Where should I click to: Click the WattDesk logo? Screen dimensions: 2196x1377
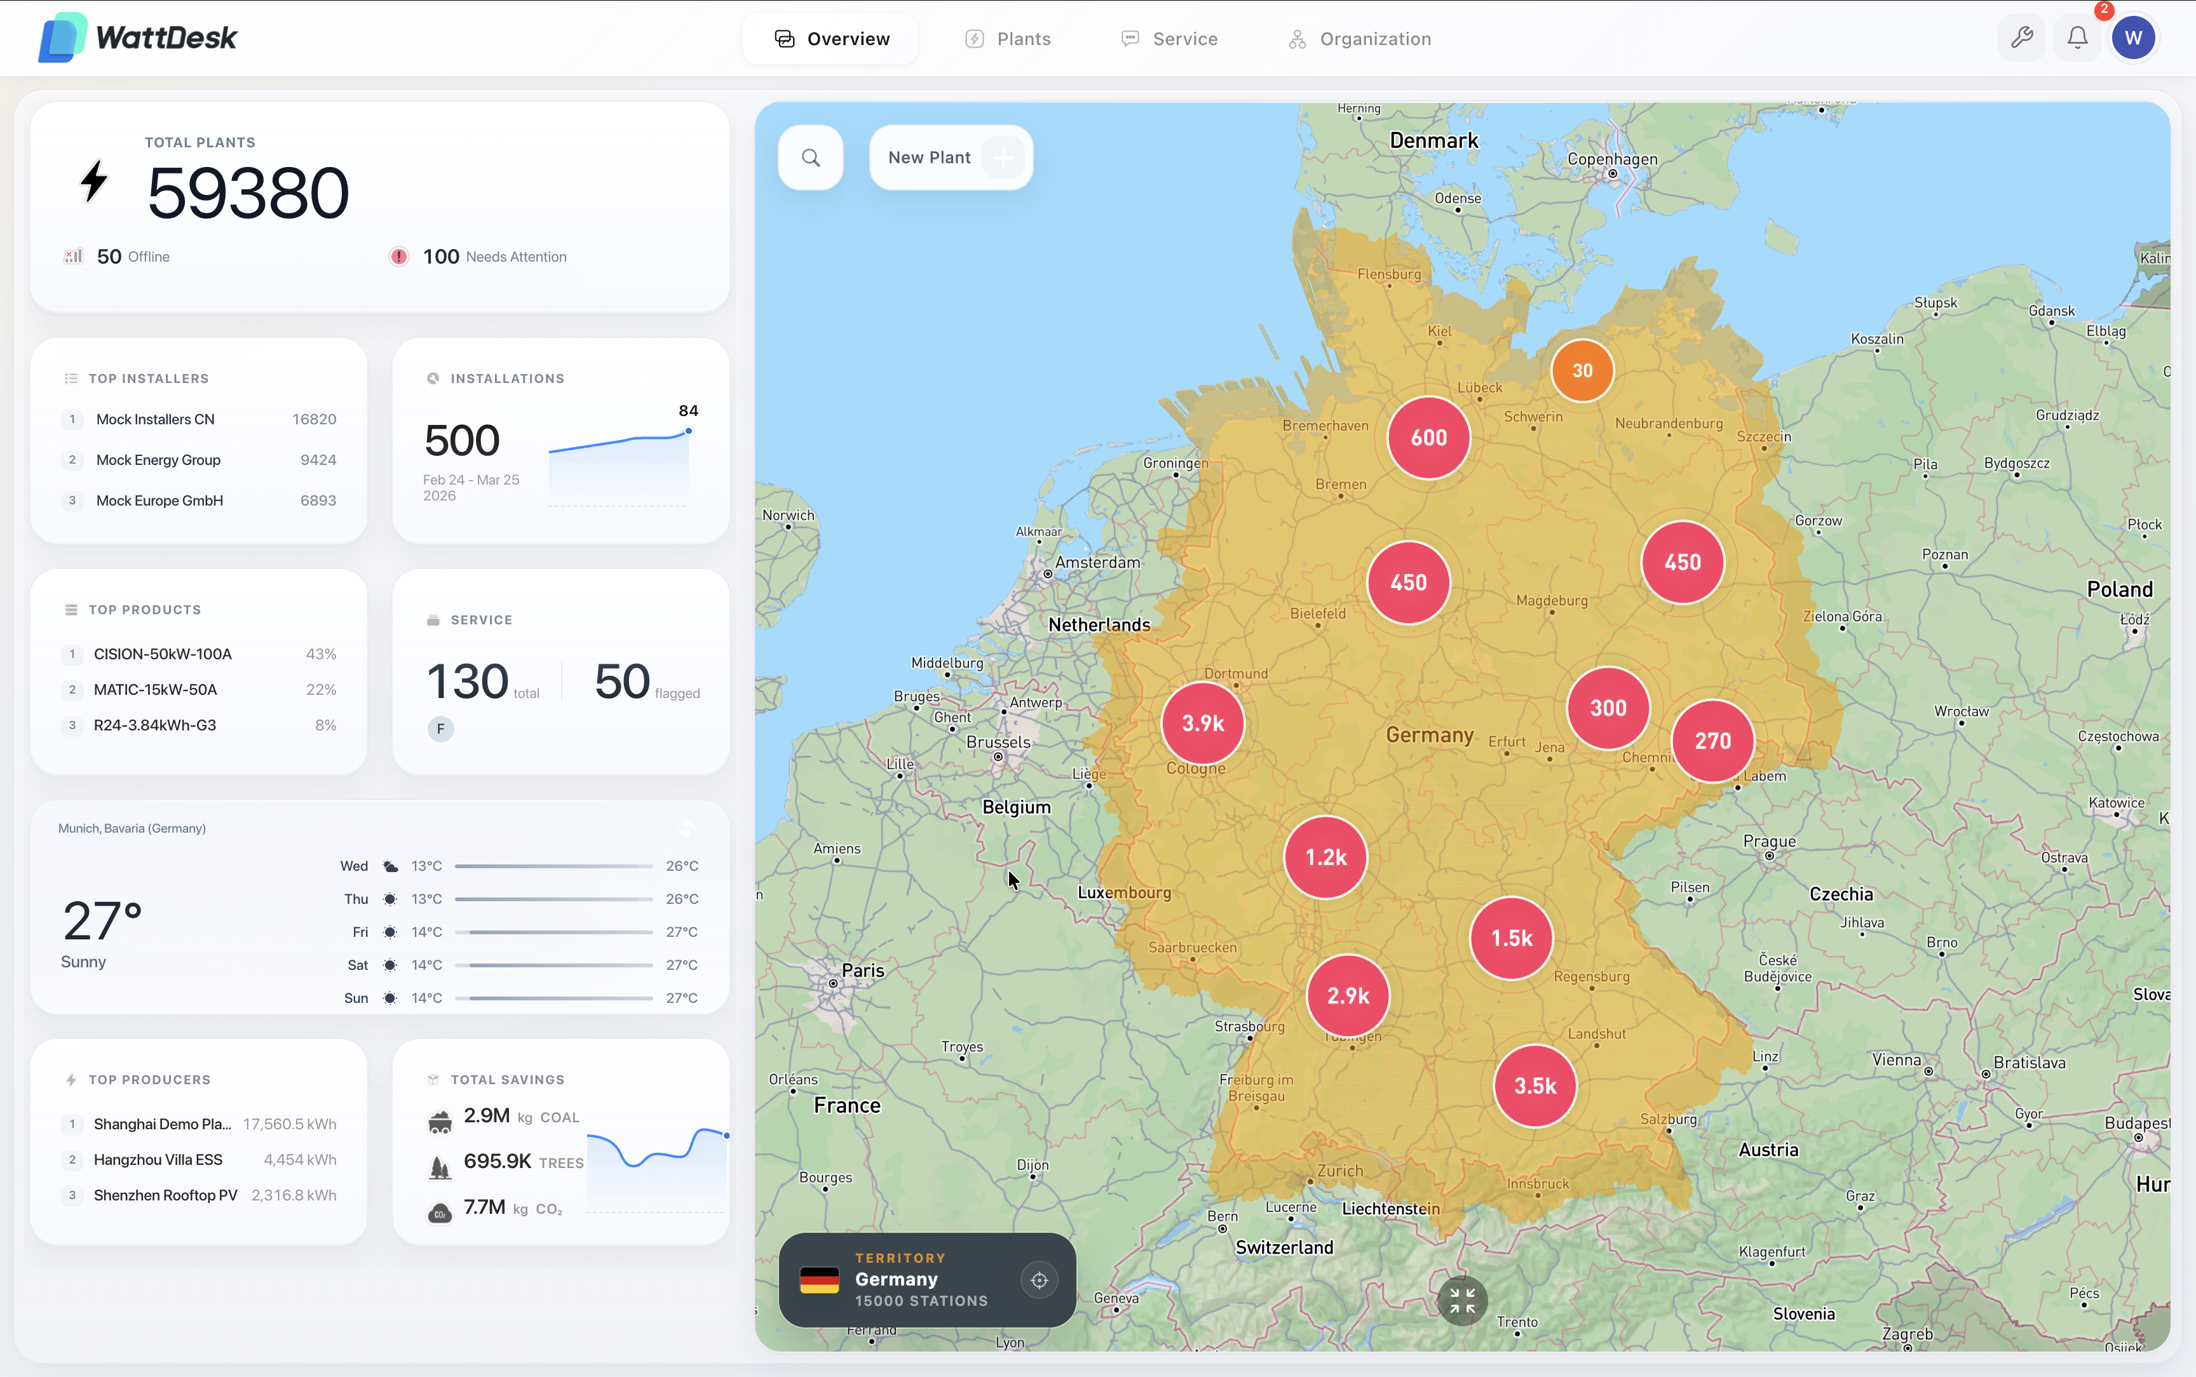click(137, 36)
